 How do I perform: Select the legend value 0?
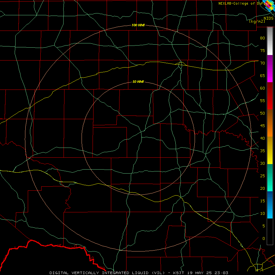tap(264, 239)
